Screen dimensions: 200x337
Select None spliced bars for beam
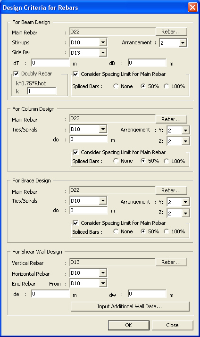tap(116, 86)
